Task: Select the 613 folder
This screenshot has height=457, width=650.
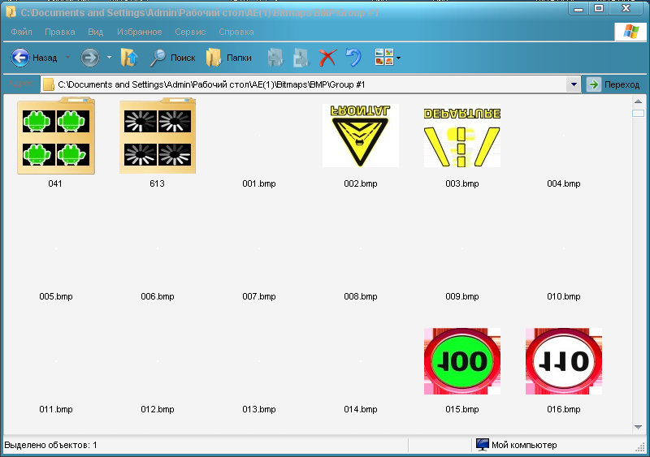Action: 157,136
